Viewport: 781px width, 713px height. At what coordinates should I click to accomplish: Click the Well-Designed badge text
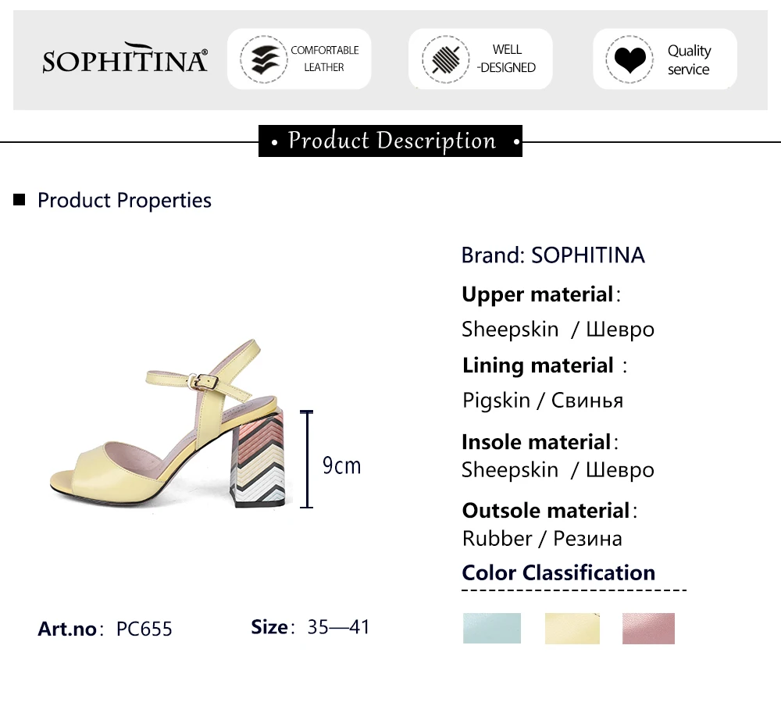506,59
